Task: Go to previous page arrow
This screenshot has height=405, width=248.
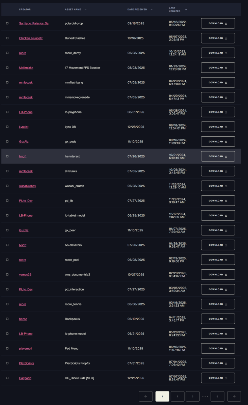Action: click(x=146, y=396)
